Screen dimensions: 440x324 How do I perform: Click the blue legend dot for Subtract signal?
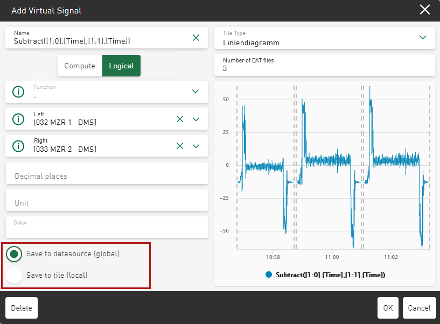[x=269, y=274]
